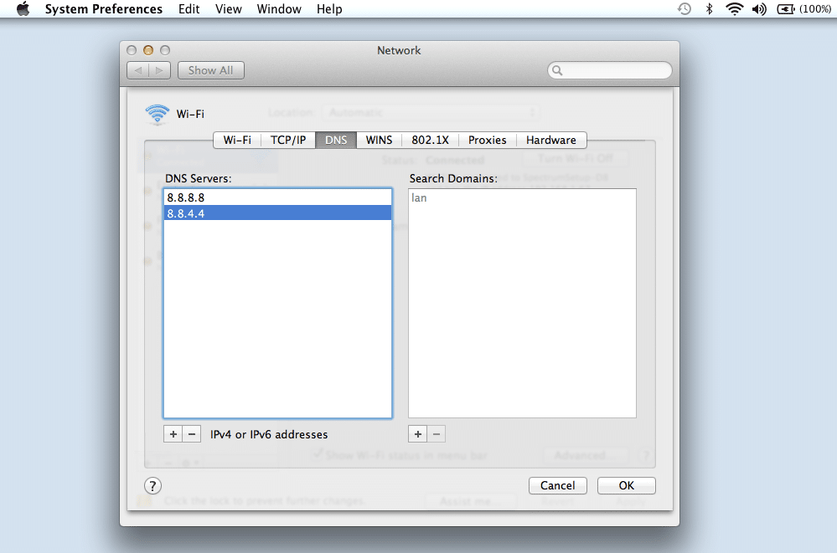Remove the selected DNS server with the minus button
This screenshot has width=837, height=553.
click(192, 433)
